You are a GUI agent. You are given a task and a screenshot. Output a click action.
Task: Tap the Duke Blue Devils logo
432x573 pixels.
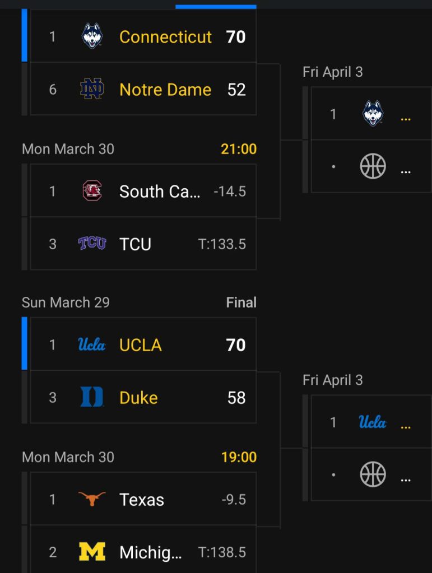(92, 398)
